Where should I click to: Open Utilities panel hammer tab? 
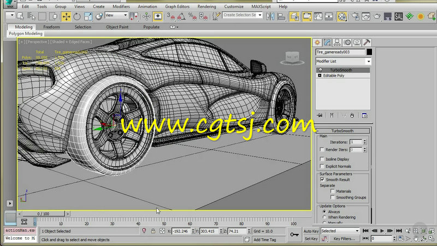click(x=367, y=43)
